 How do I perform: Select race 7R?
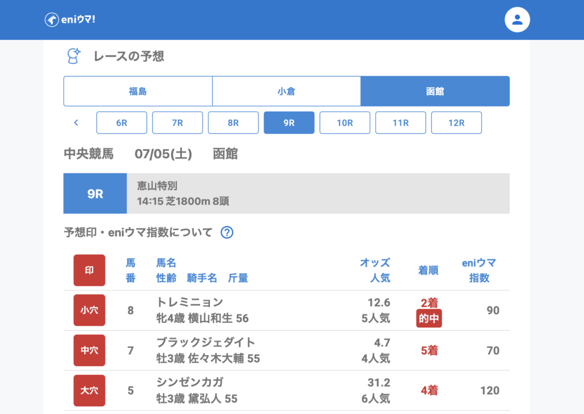coord(177,122)
